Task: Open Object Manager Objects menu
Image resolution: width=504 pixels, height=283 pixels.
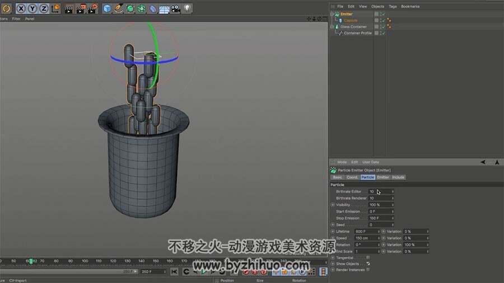Action: point(377,6)
